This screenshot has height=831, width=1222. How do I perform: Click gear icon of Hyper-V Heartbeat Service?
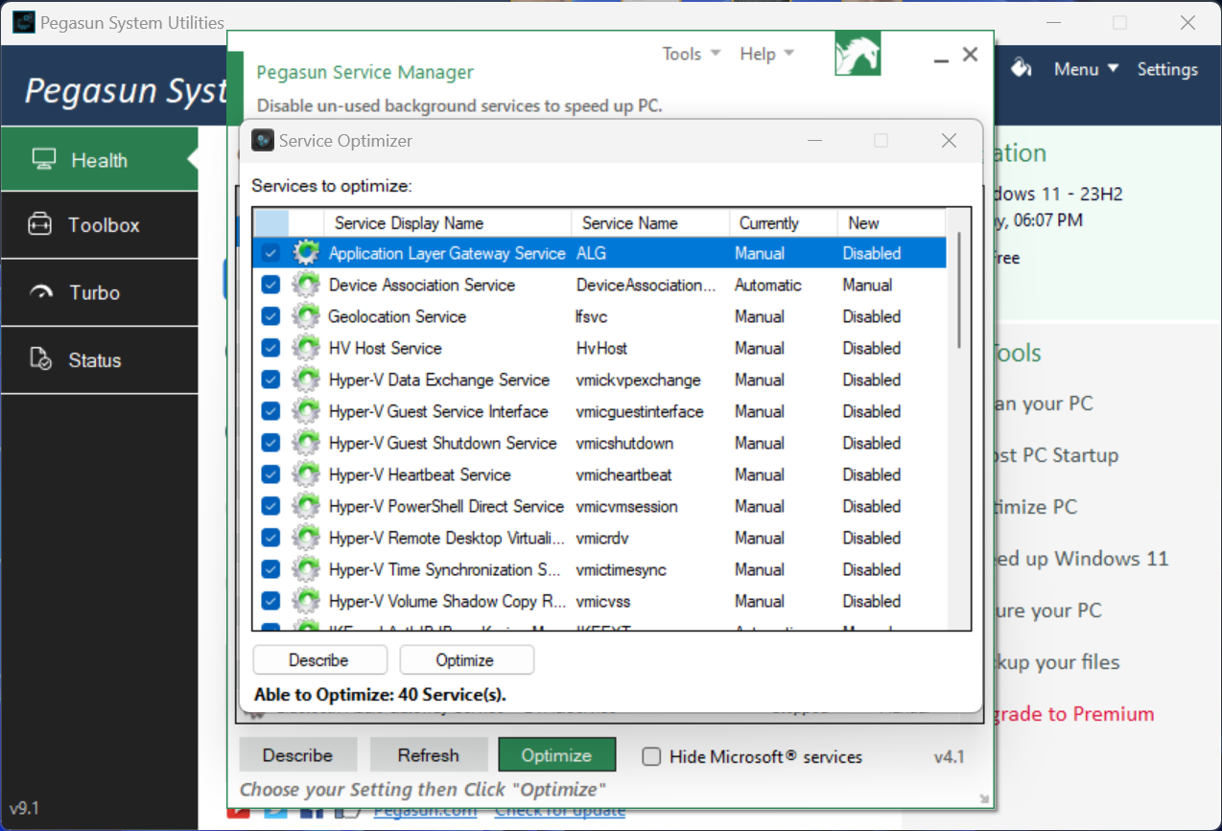tap(306, 474)
